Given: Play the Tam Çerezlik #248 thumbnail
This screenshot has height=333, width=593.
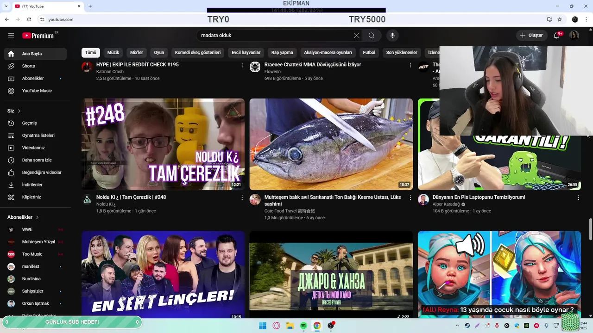Looking at the screenshot, I should click(x=163, y=144).
